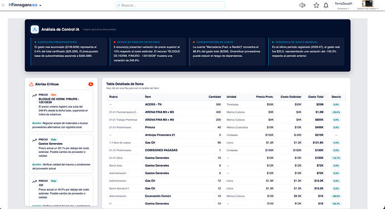Viewport: 385px width, 209px height.
Task: Select ARENA FINA row under Pavimentacion rubro
Action: click(226, 112)
